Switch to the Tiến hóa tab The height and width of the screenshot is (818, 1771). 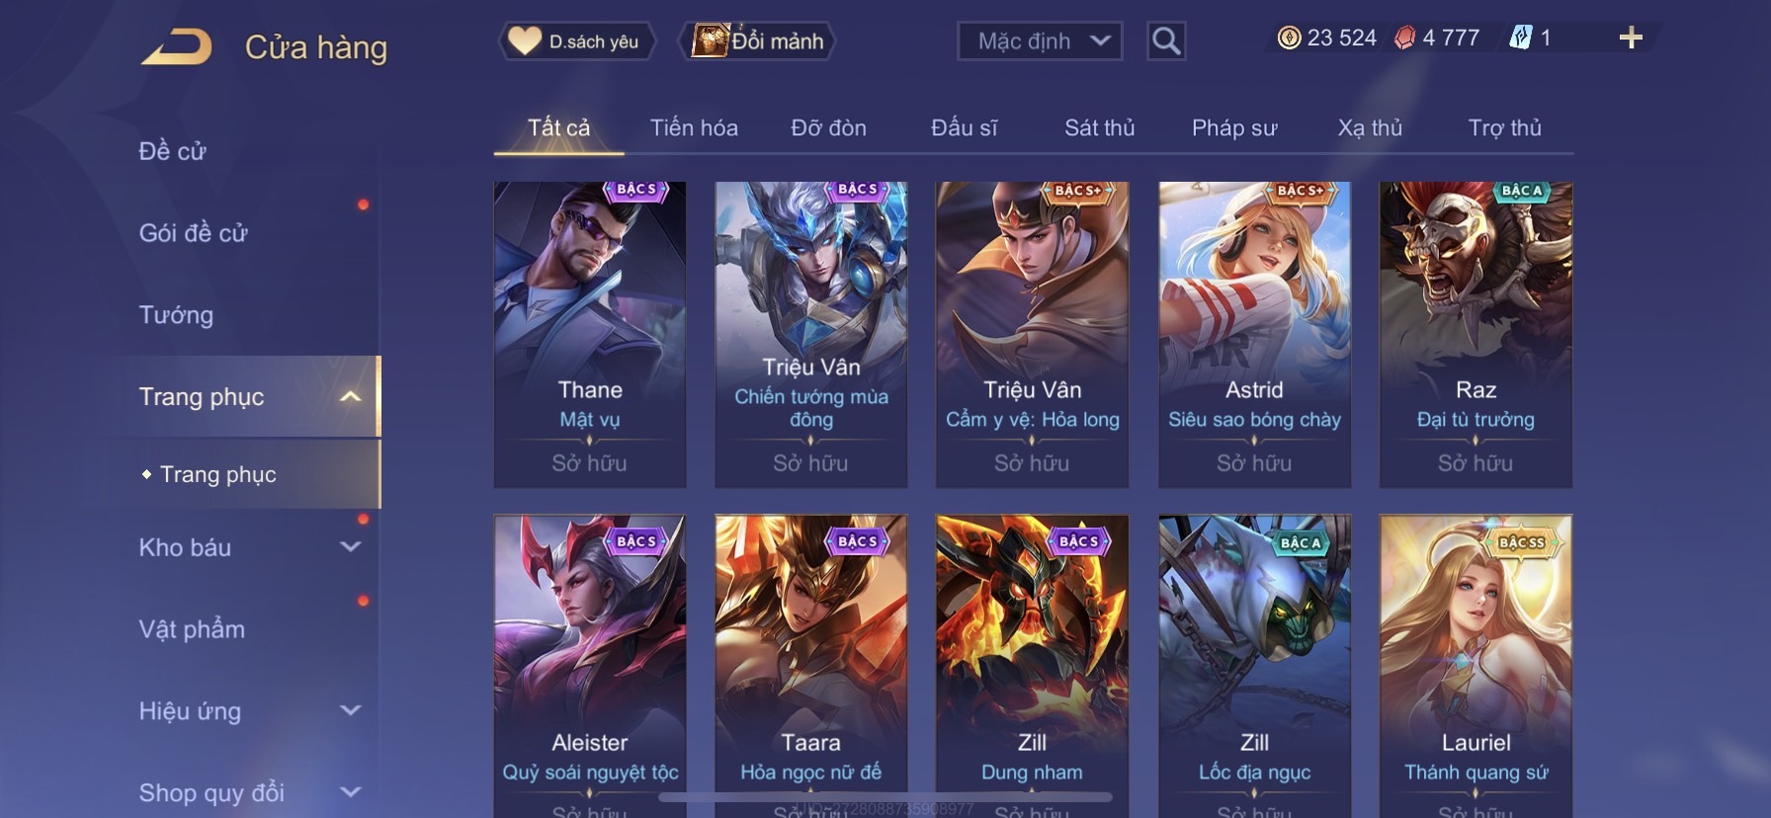coord(694,127)
